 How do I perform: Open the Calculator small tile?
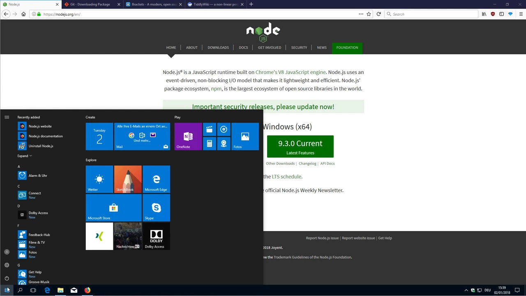pos(209,143)
